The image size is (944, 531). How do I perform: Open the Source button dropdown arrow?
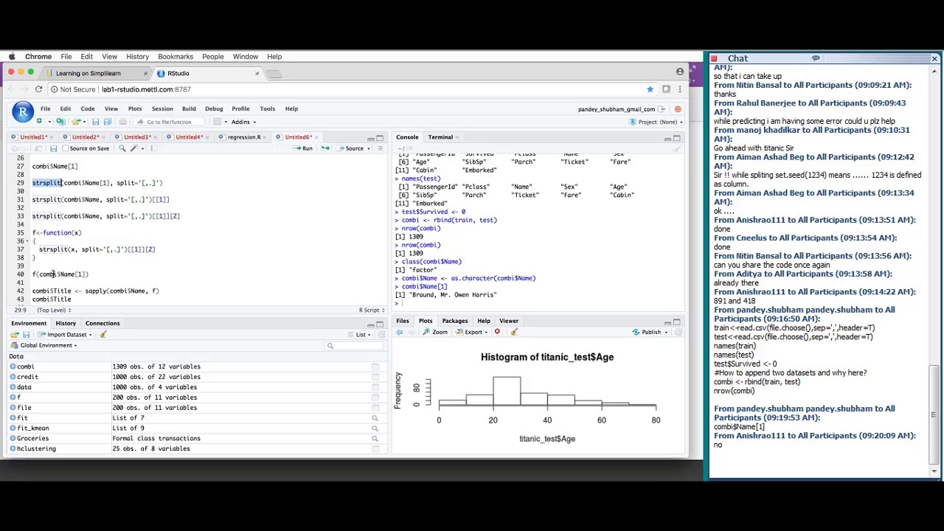pos(369,148)
